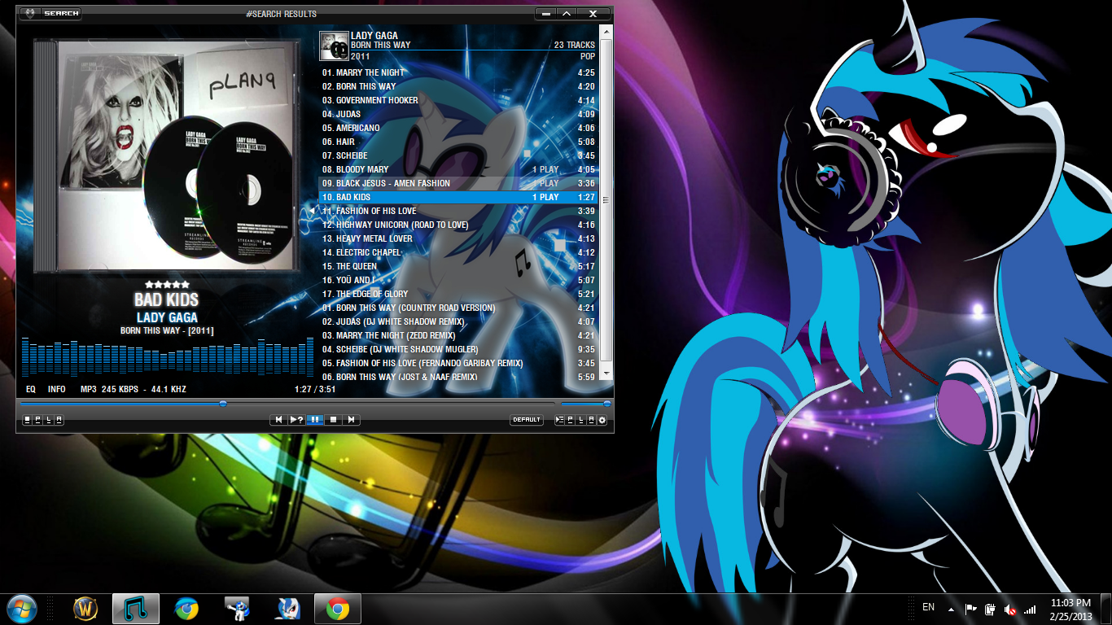This screenshot has height=625, width=1112.
Task: Open the blue pony-themed Chrome taskbar icon
Action: coord(186,608)
